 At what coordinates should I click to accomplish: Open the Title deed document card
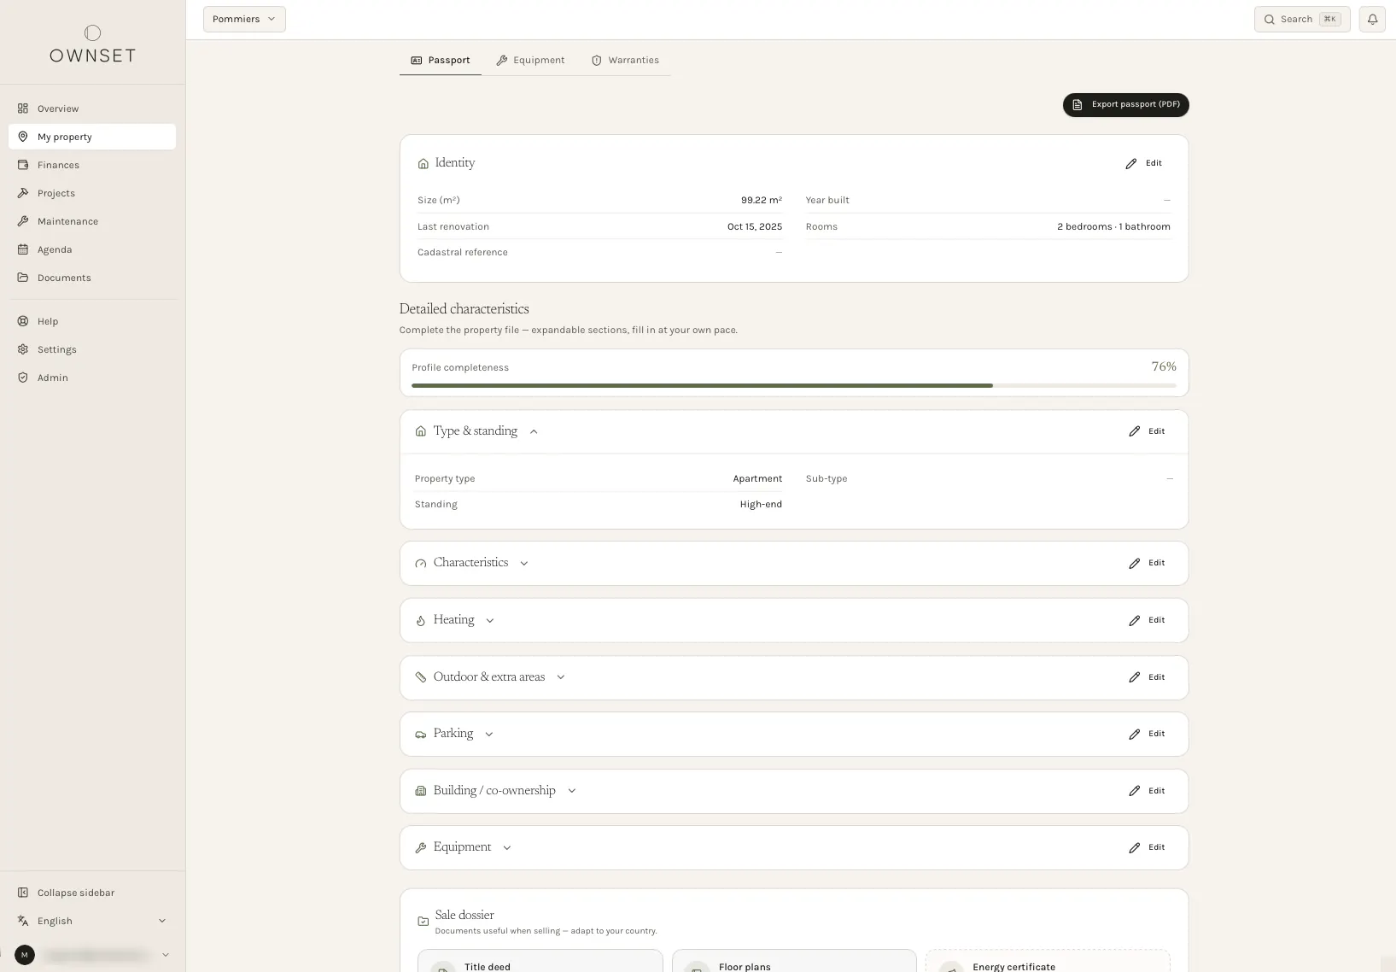click(x=540, y=961)
